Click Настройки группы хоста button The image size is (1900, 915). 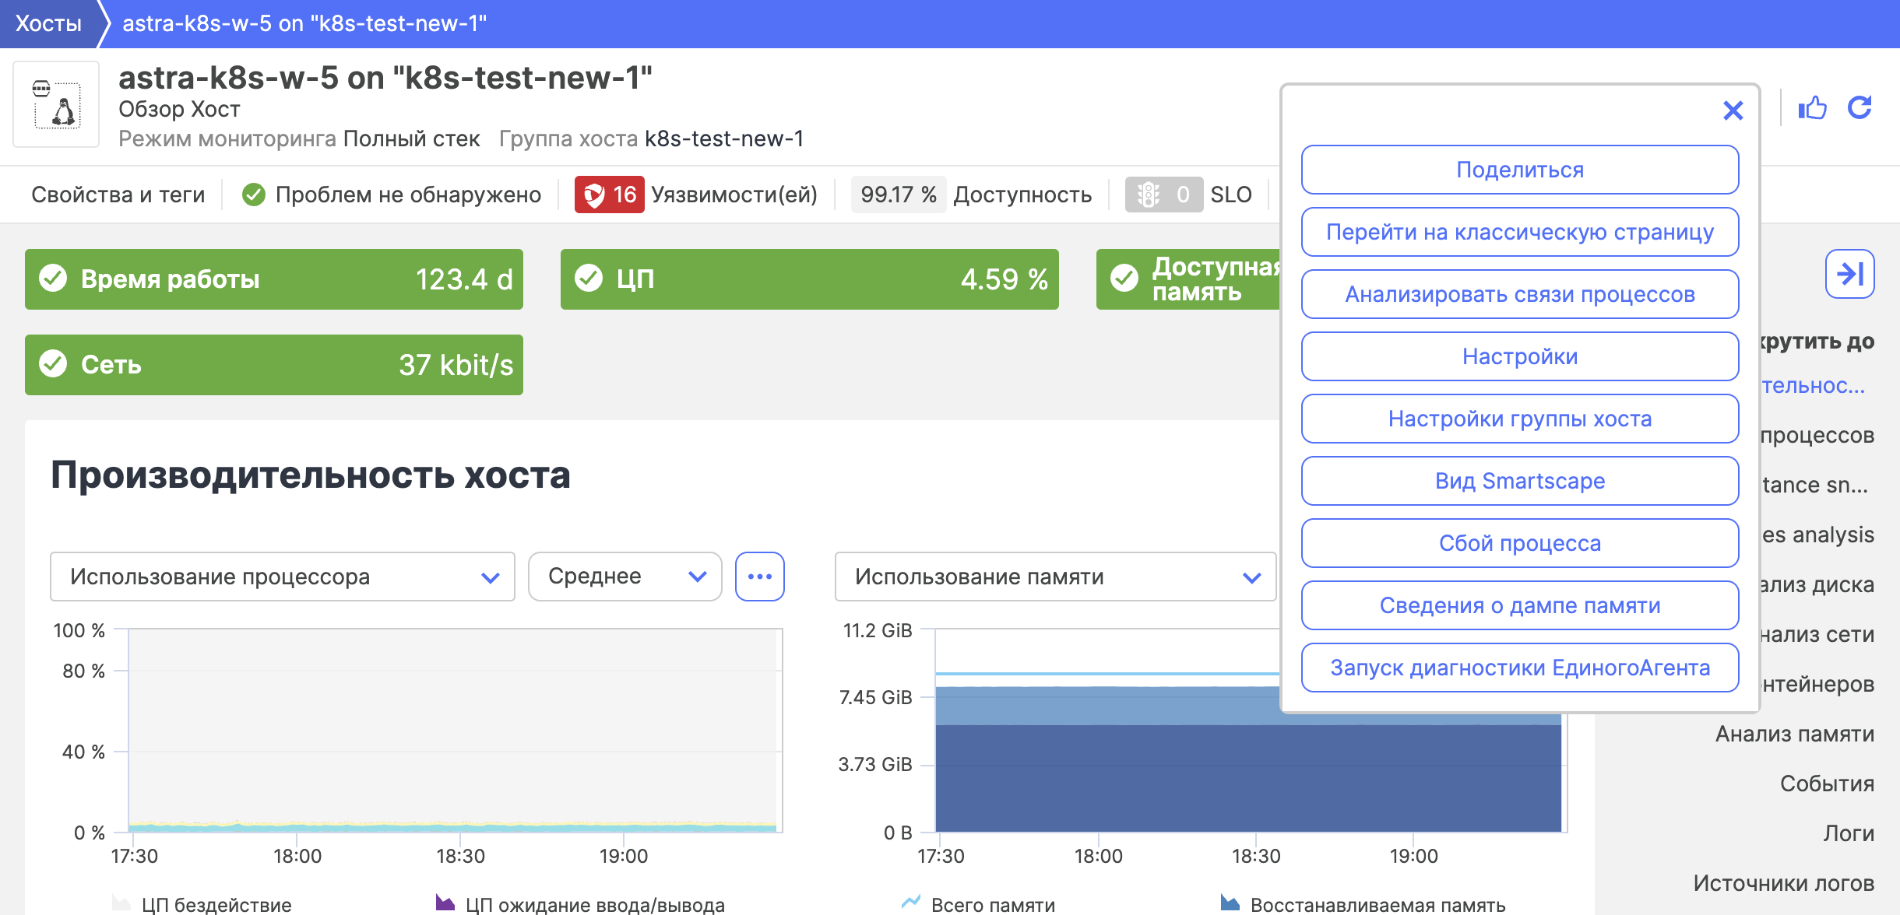tap(1519, 419)
